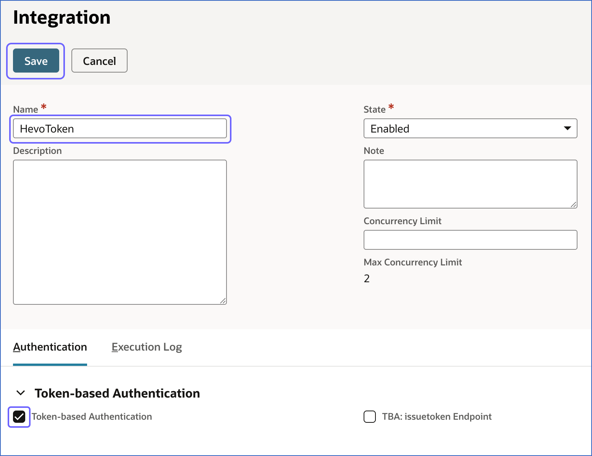Click the Save button
The width and height of the screenshot is (592, 456).
(36, 61)
